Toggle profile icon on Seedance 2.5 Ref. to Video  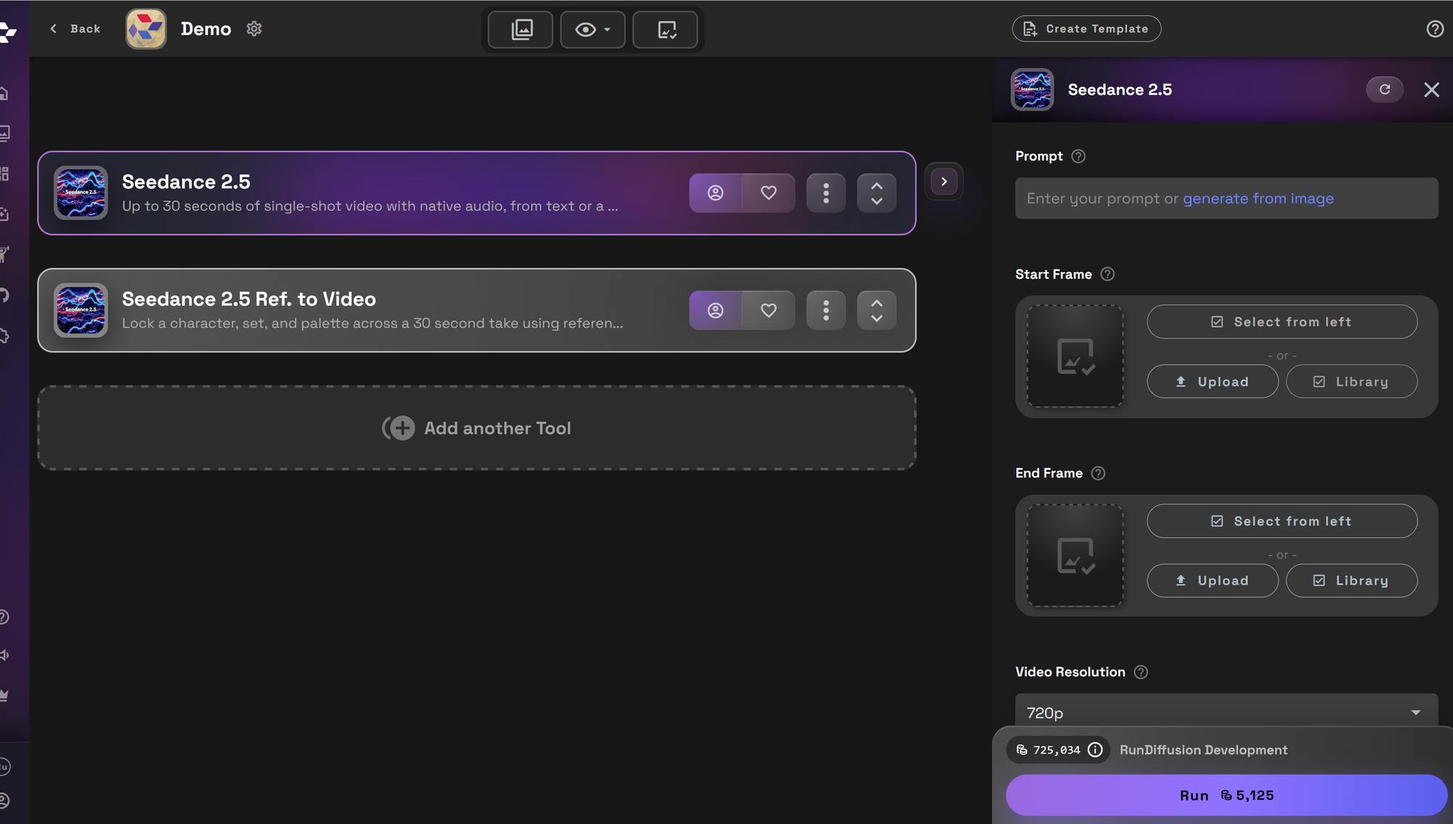tap(716, 311)
